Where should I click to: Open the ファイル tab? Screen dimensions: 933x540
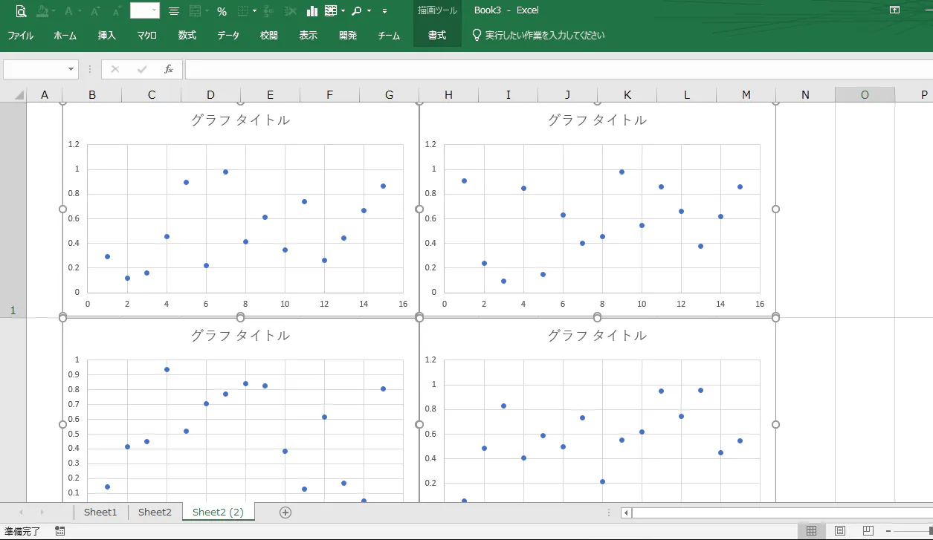21,36
